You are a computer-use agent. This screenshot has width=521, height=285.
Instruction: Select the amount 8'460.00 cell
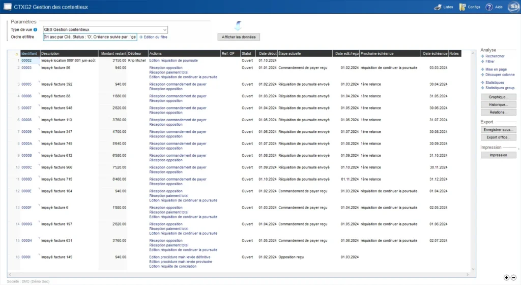click(119, 180)
